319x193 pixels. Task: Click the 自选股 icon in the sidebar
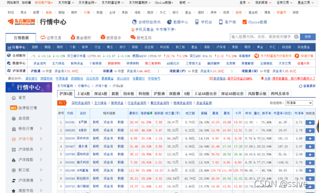[14, 118]
